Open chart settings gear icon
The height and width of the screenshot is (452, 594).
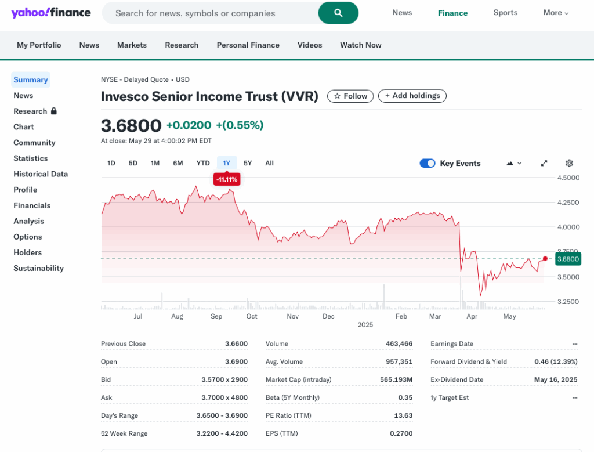[569, 163]
